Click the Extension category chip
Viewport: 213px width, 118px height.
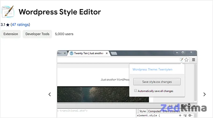[x=11, y=34]
